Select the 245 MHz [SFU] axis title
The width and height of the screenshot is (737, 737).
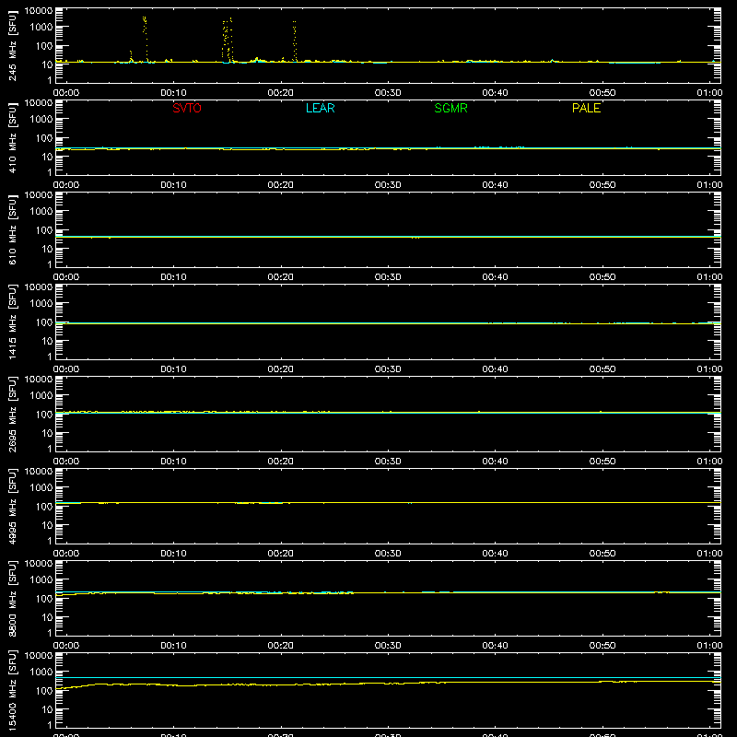13,45
